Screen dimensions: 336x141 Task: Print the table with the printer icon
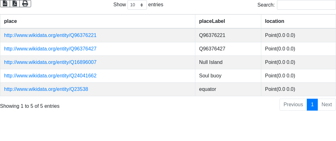click(x=25, y=3)
